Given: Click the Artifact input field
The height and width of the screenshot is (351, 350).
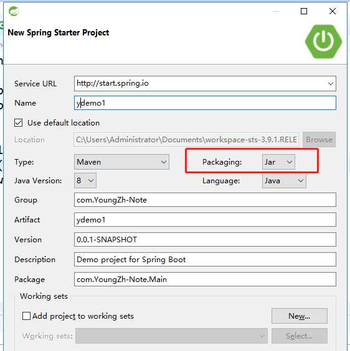Looking at the screenshot, I should 205,219.
